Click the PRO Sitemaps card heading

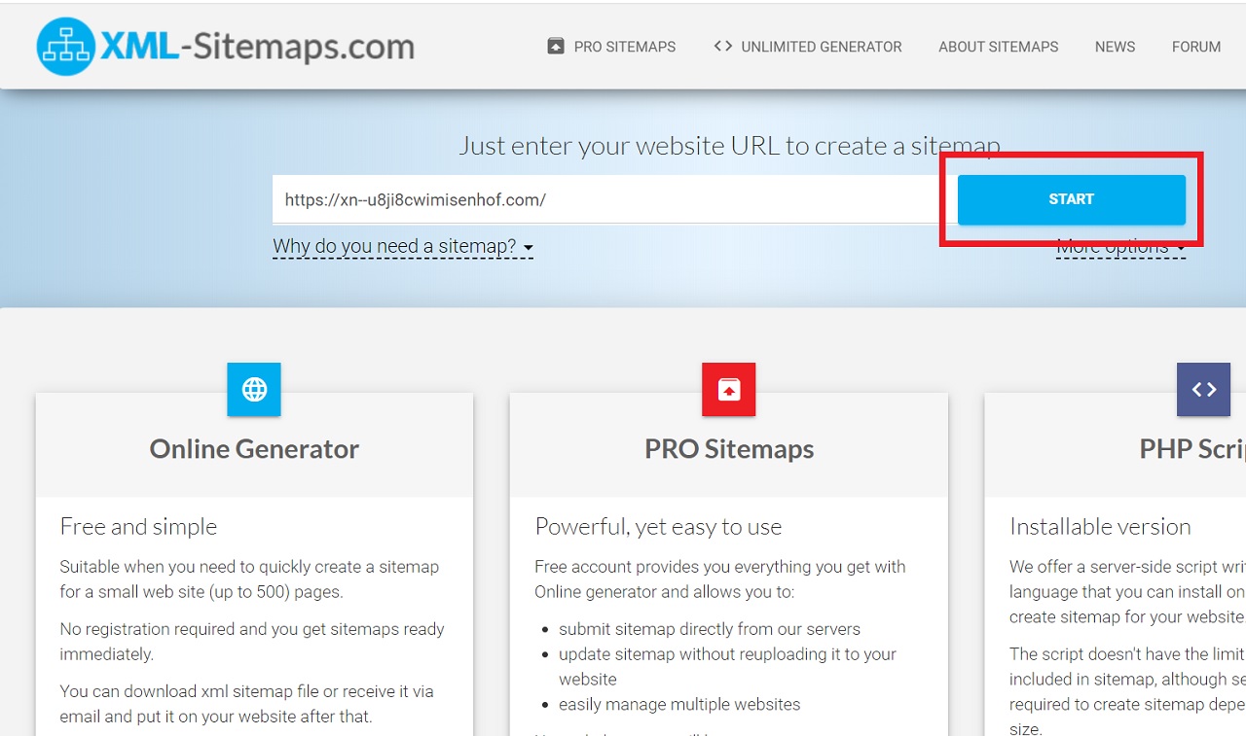728,449
